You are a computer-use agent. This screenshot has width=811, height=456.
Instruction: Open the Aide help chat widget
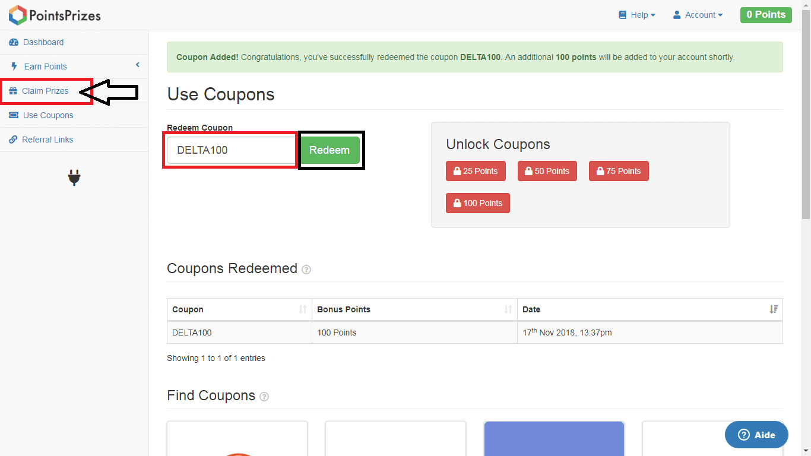coord(756,435)
